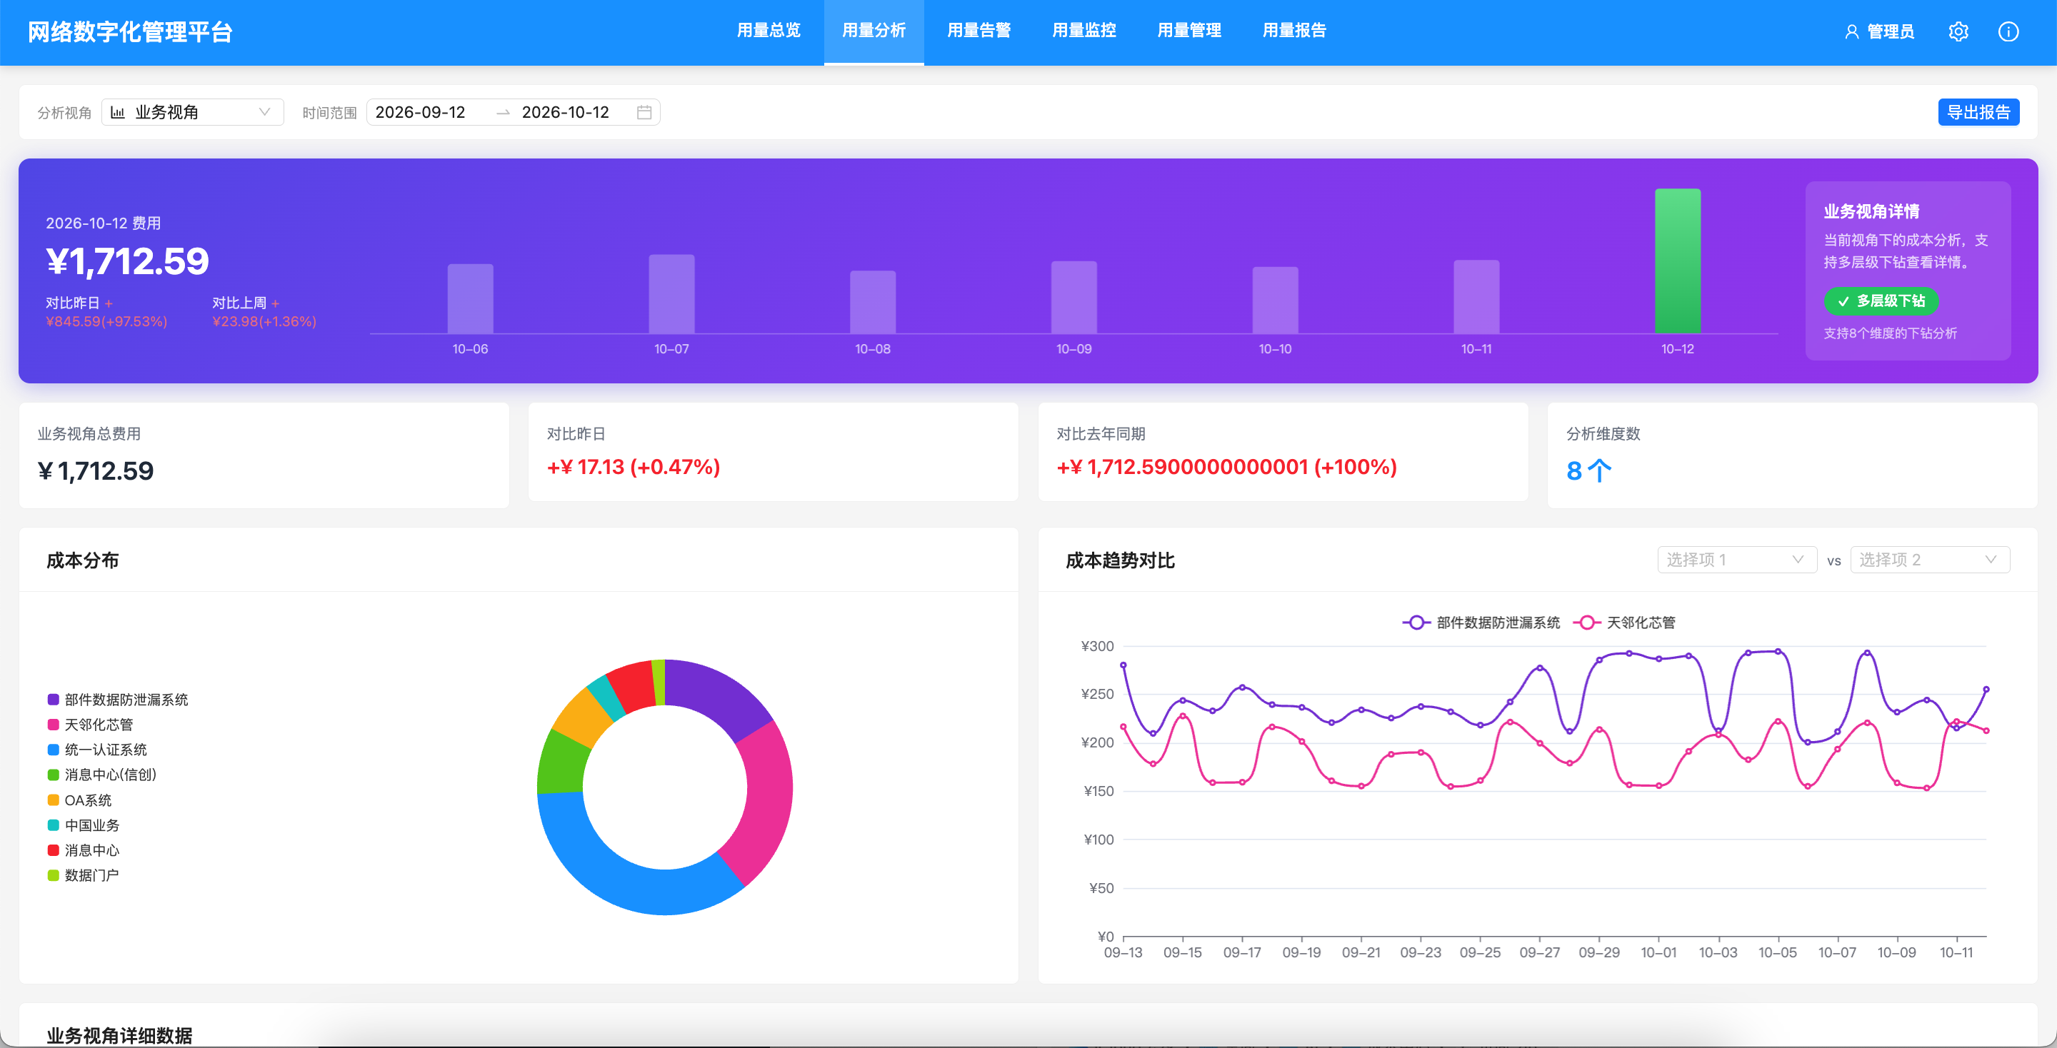This screenshot has width=2057, height=1048.
Task: Open the calendar icon in date range
Action: tap(644, 113)
